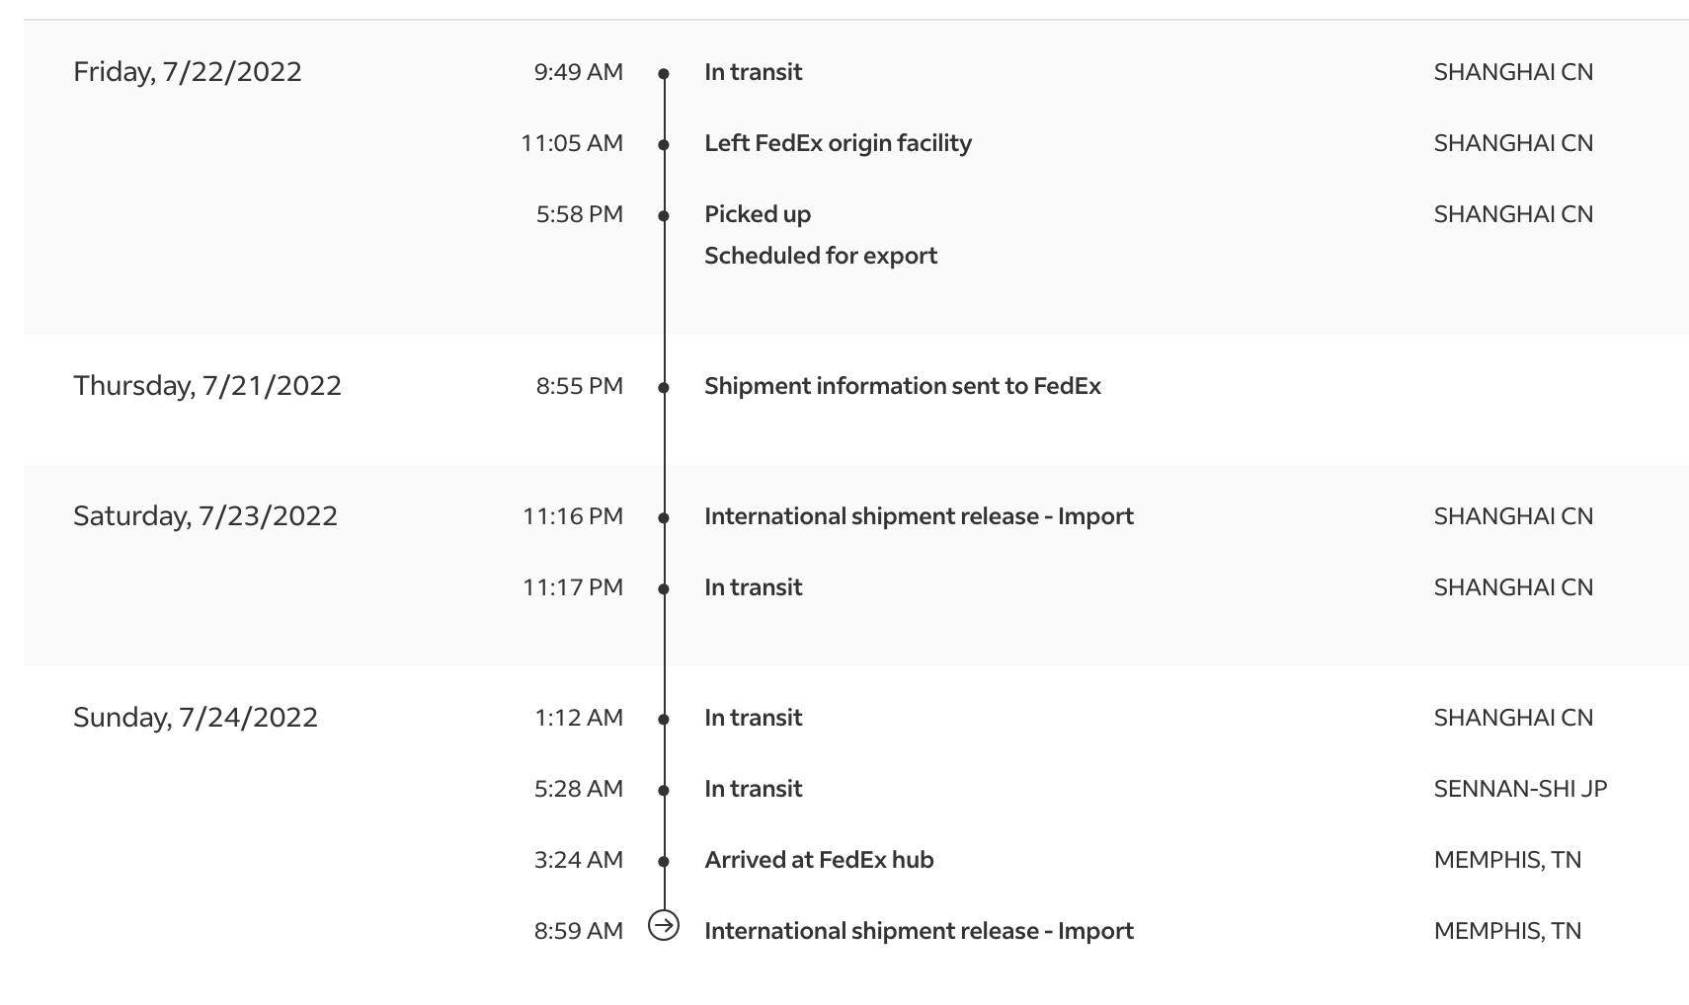This screenshot has height=1005, width=1689.
Task: Select the Friday, 7/22/2022 date heading
Action: click(188, 72)
